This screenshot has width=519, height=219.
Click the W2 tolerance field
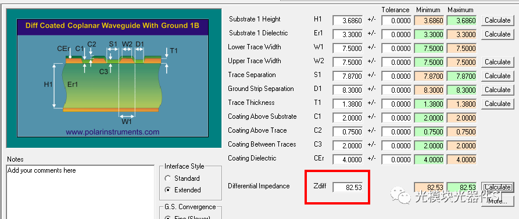pos(396,62)
